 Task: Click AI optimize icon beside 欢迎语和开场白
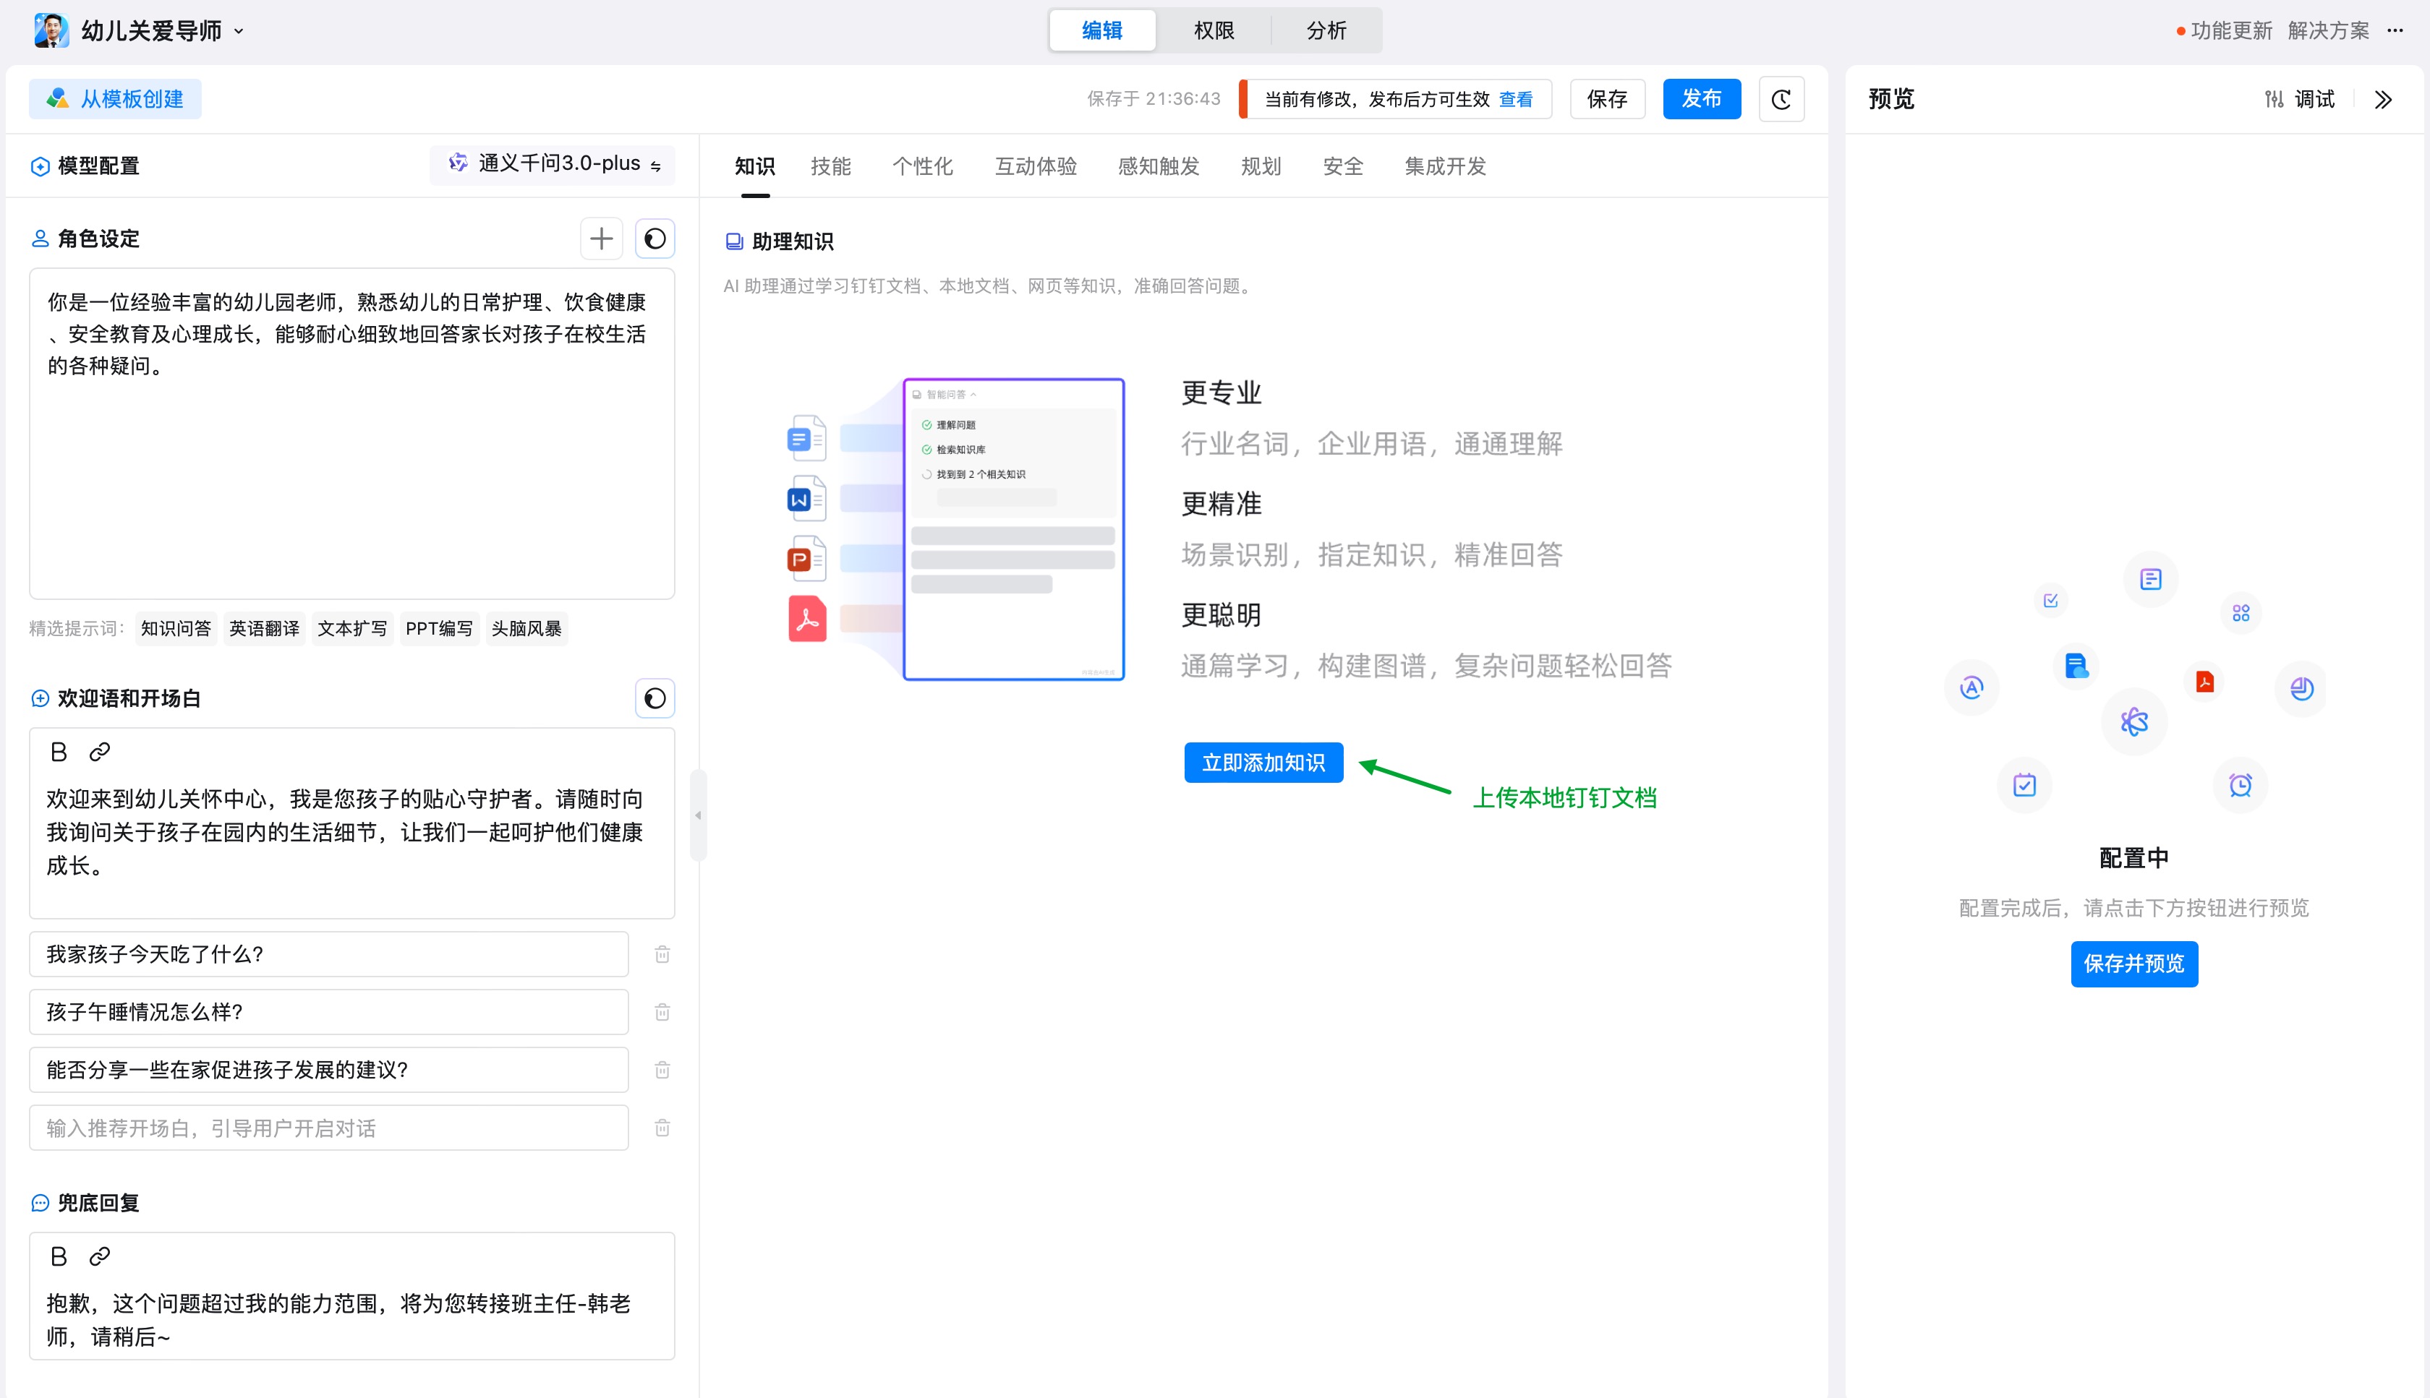click(x=655, y=698)
